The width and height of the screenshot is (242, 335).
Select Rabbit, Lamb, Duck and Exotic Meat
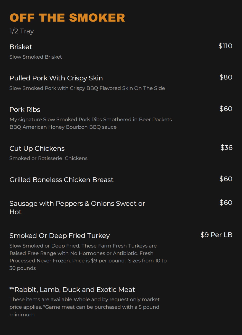pyautogui.click(x=72, y=290)
